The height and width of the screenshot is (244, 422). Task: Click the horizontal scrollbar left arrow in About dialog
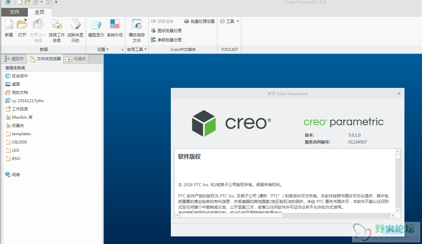click(177, 215)
